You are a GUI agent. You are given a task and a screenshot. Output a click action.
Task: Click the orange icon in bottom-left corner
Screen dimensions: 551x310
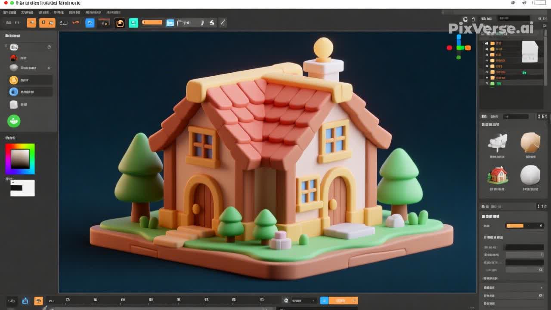38,301
